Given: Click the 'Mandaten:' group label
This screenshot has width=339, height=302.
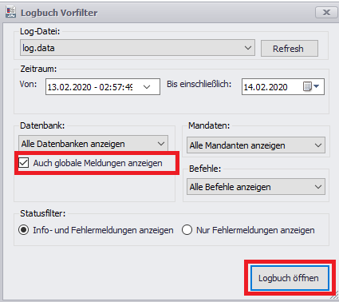Looking at the screenshot, I should (209, 125).
